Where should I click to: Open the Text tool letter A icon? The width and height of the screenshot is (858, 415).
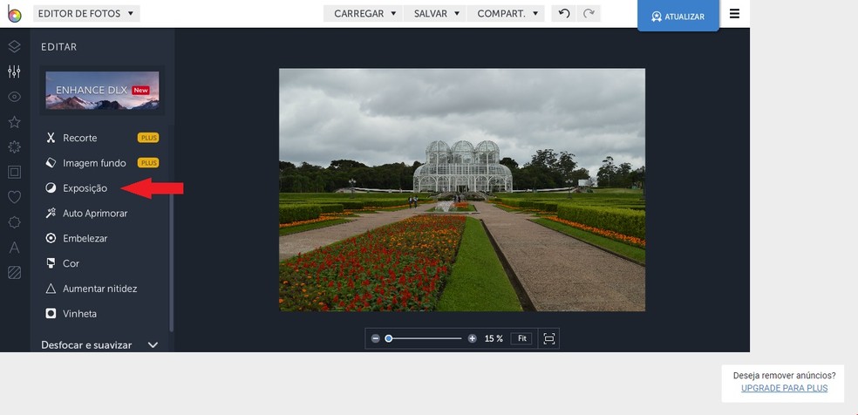(14, 247)
